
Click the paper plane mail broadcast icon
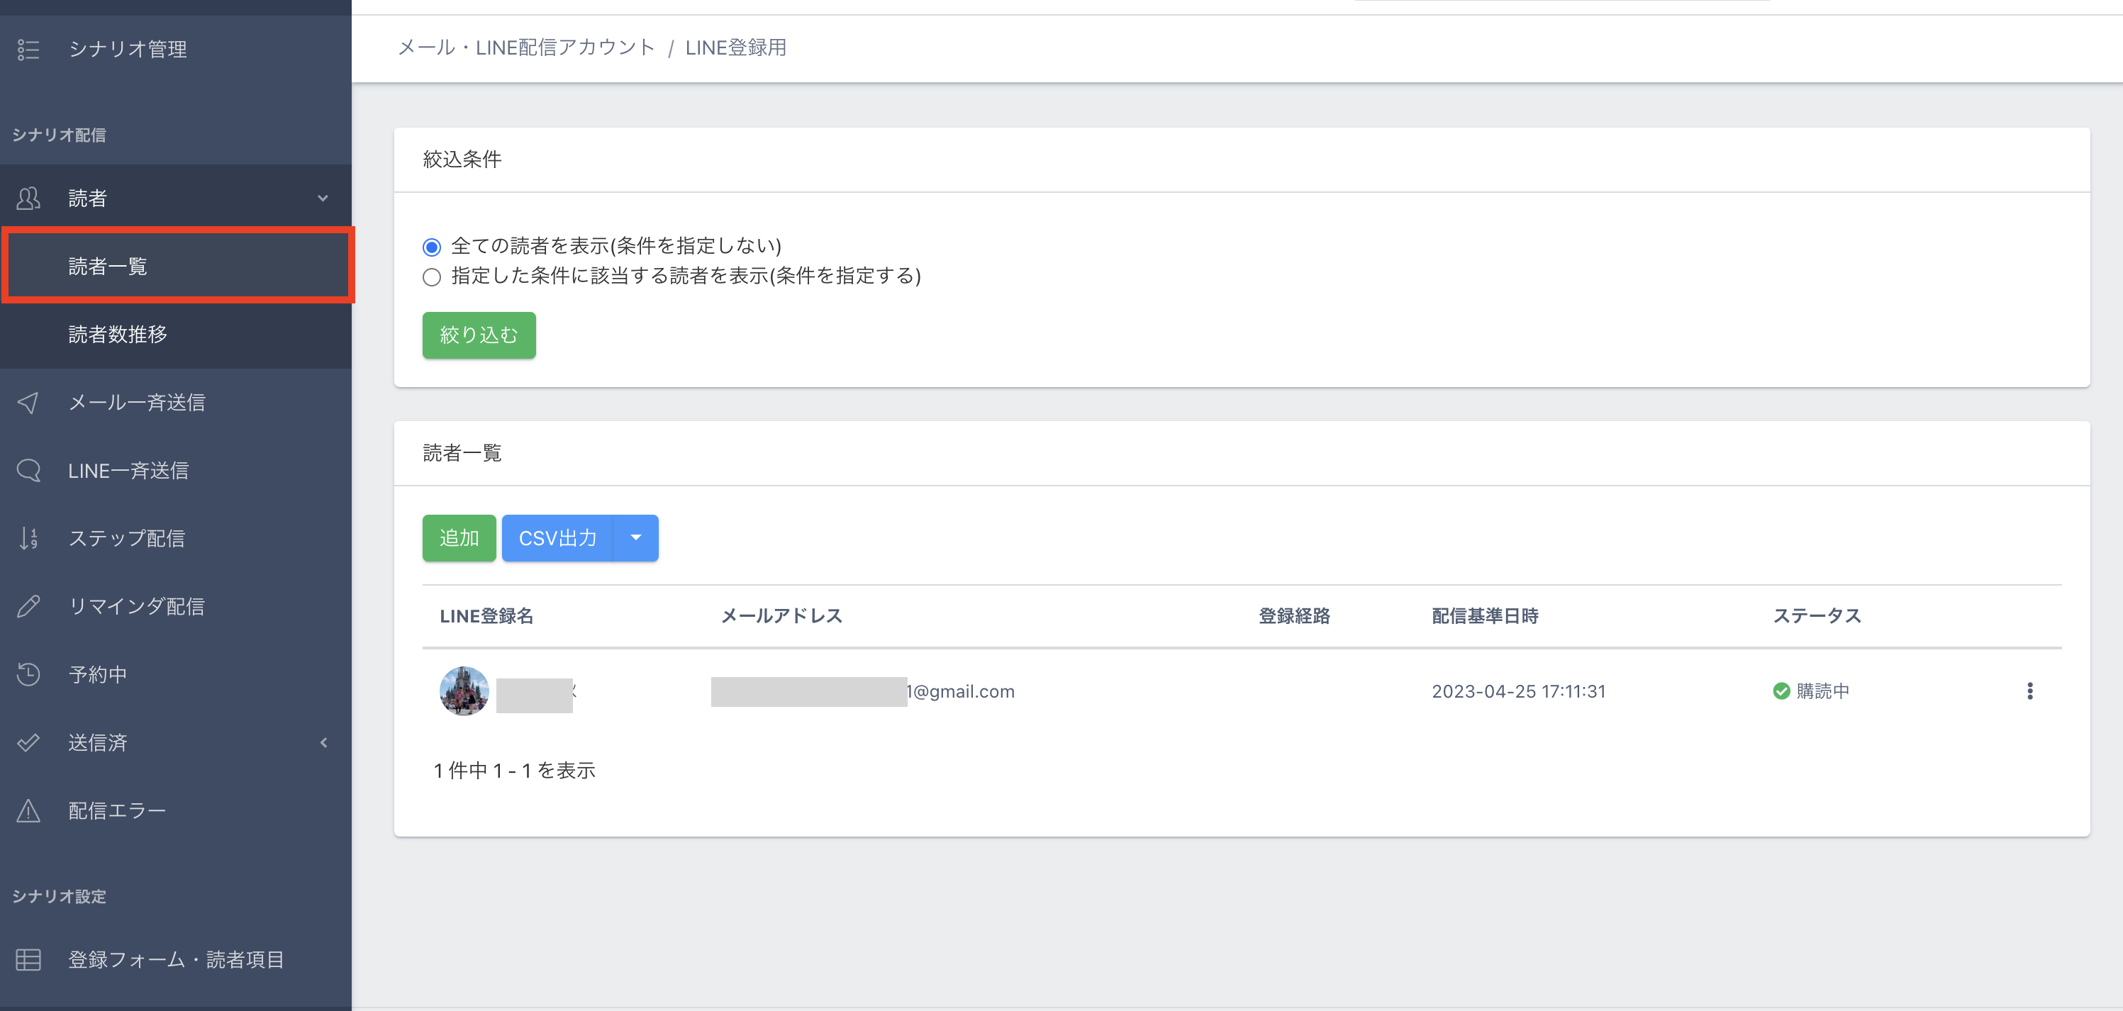click(x=28, y=402)
